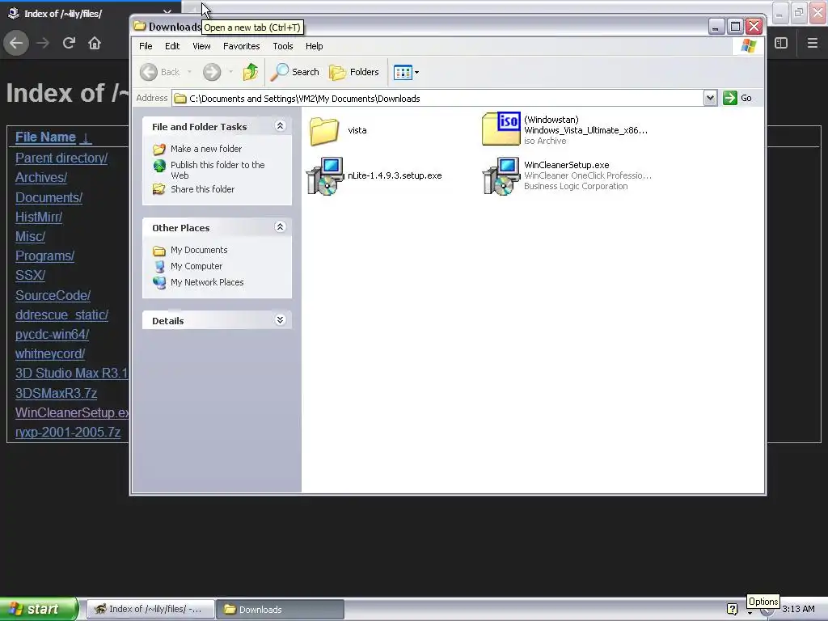Open the Tools menu

[x=282, y=46]
